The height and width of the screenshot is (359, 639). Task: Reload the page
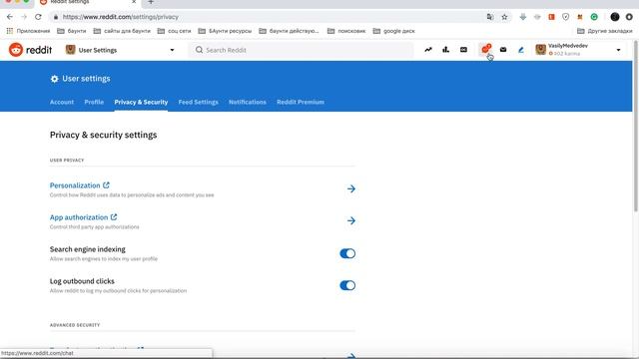[x=38, y=17]
